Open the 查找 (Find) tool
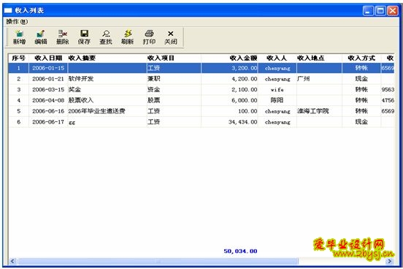 point(106,37)
